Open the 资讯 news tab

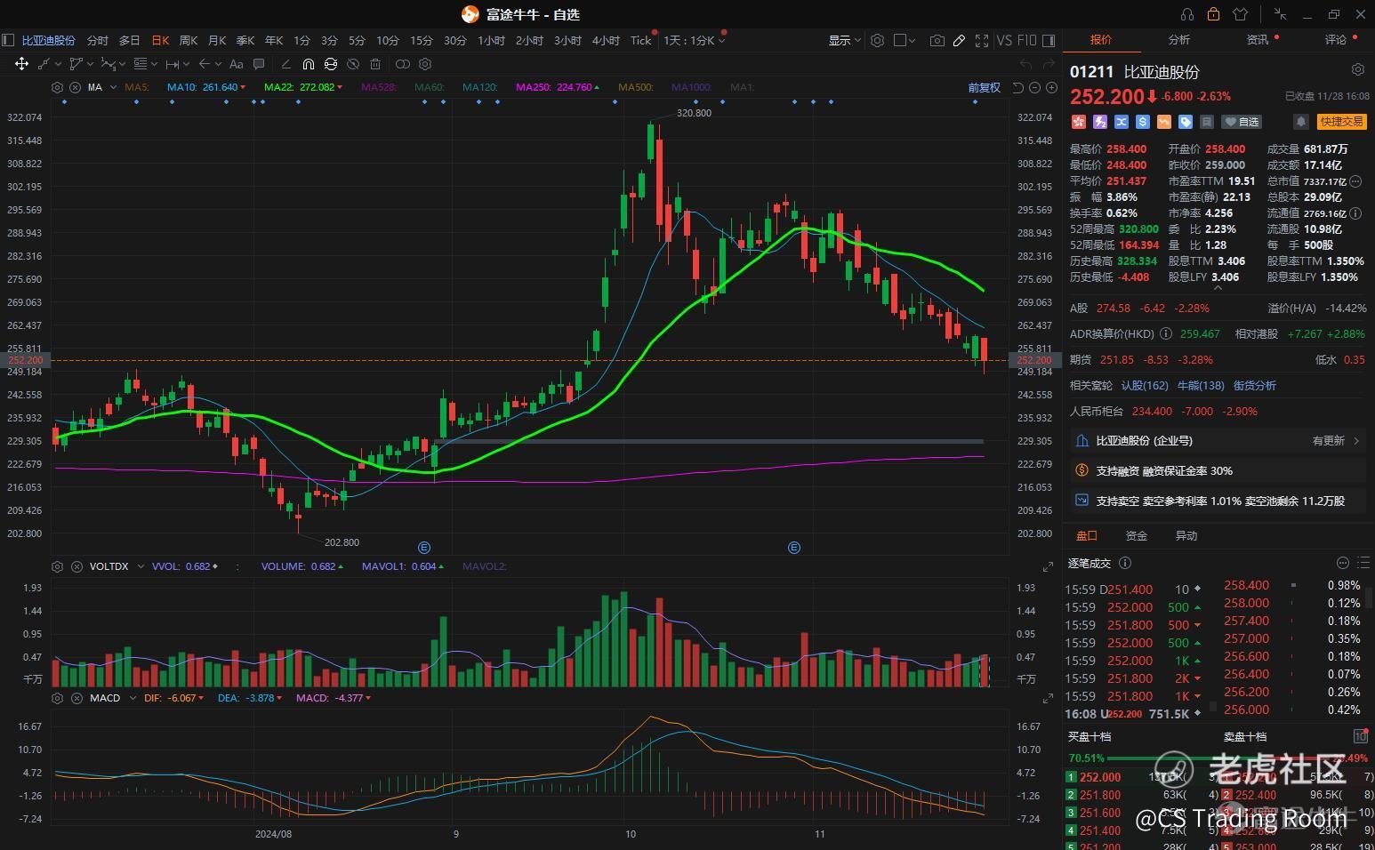tap(1258, 39)
